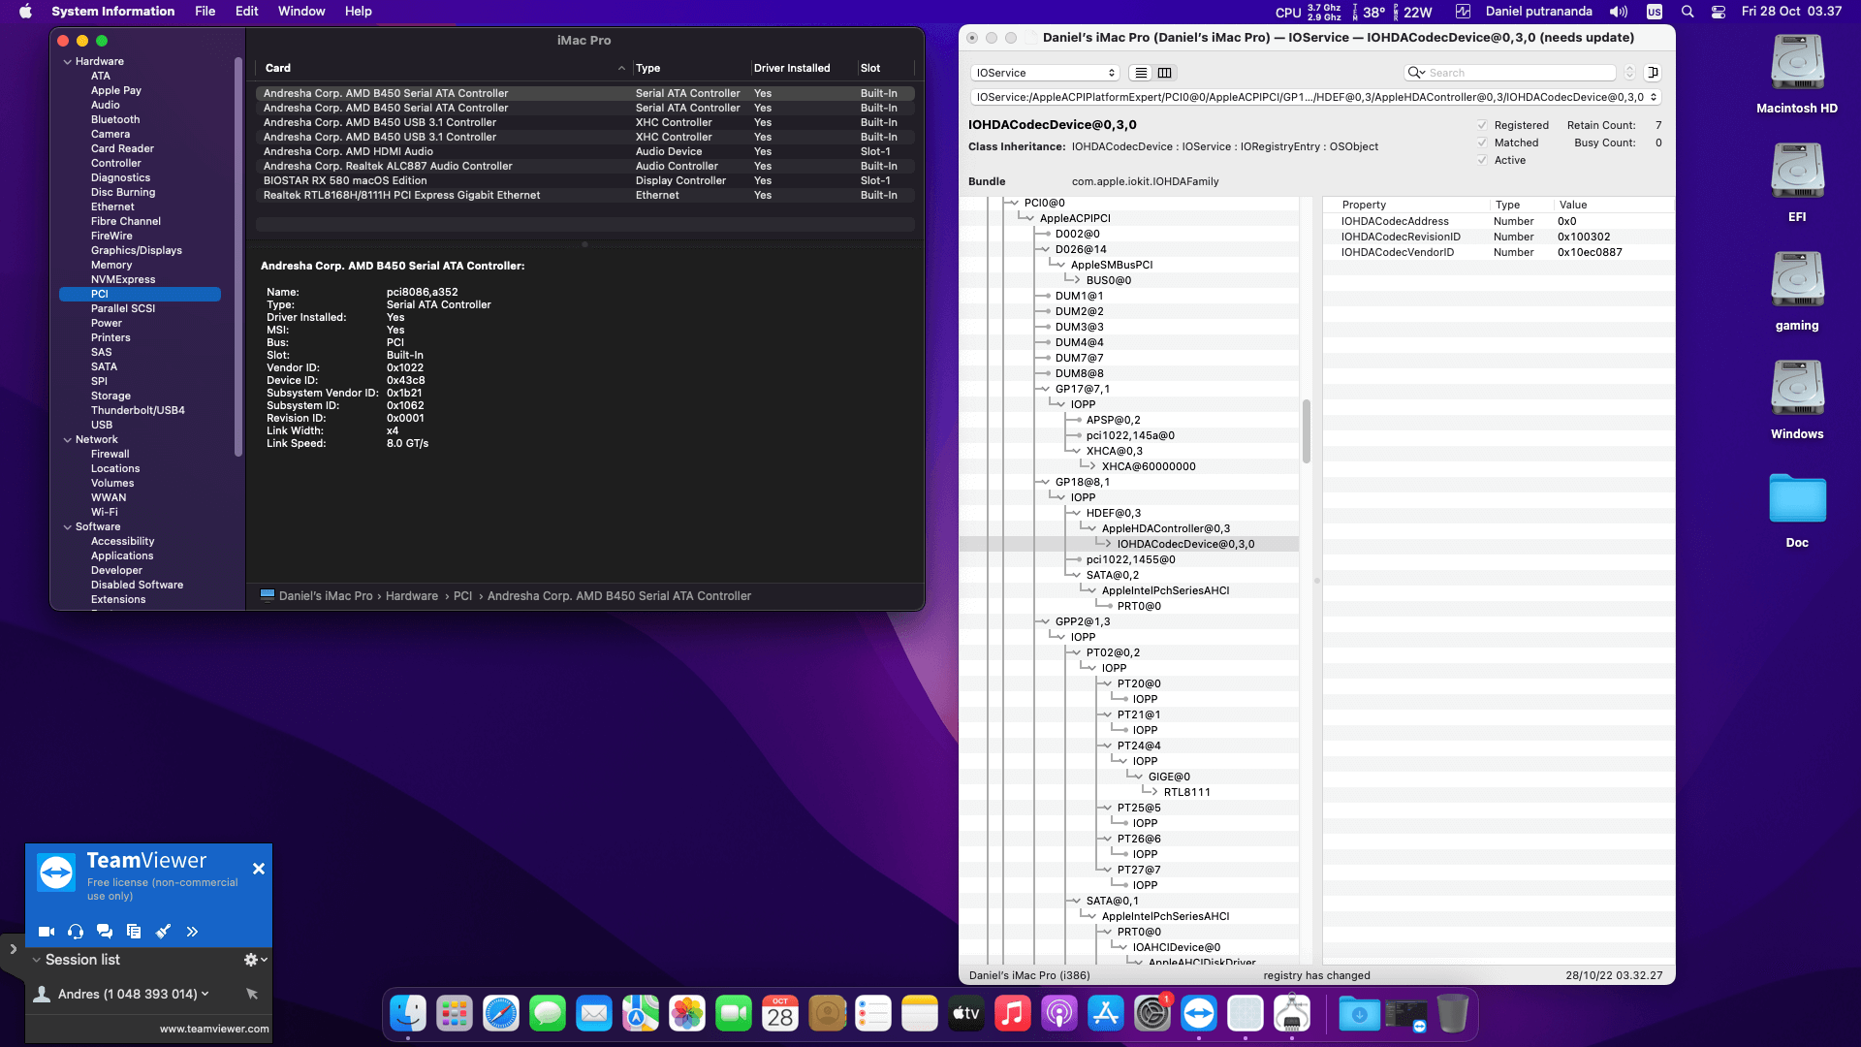
Task: Open TeamViewer session list gear options
Action: (255, 960)
